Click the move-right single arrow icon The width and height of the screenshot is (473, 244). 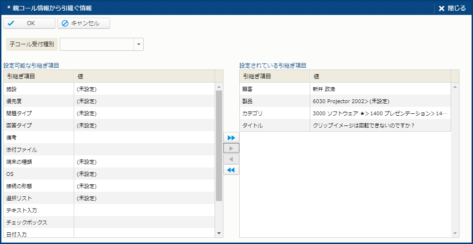coord(231,148)
